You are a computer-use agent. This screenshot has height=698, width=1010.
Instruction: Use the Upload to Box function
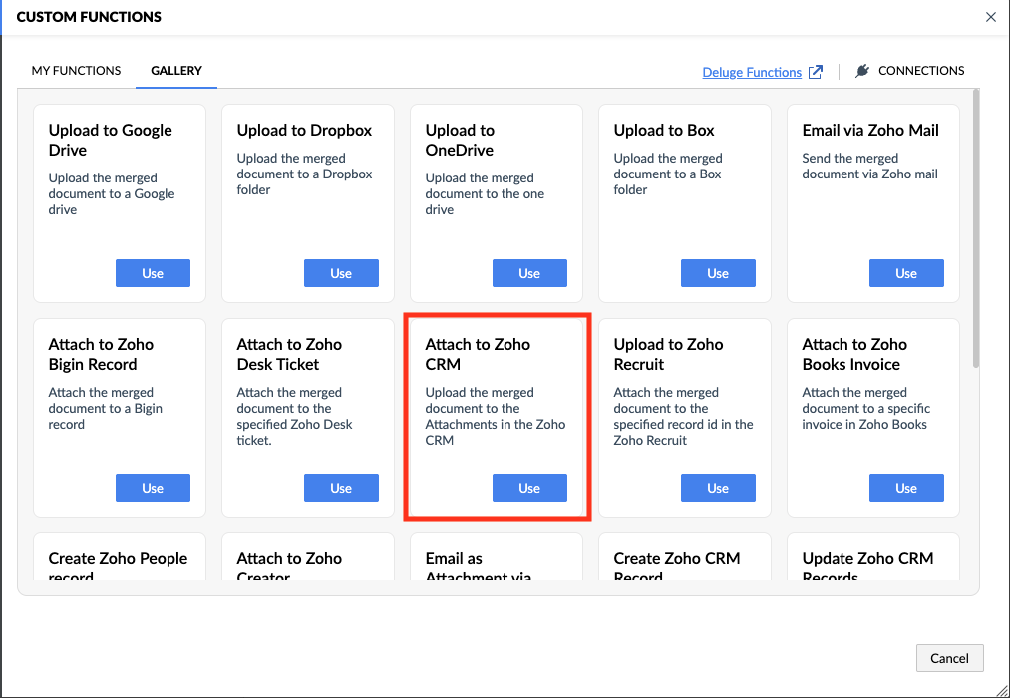pos(718,273)
